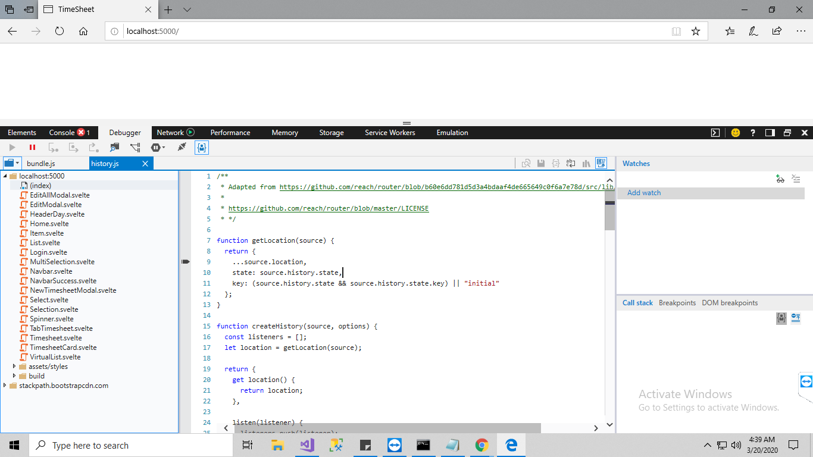Open find in files search

(x=114, y=147)
